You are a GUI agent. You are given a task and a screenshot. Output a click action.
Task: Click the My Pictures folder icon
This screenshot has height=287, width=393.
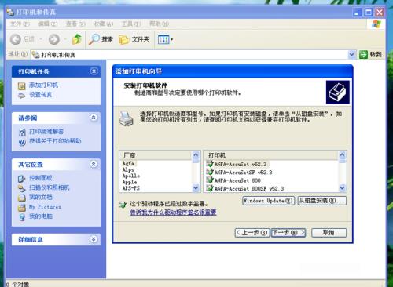tap(22, 208)
